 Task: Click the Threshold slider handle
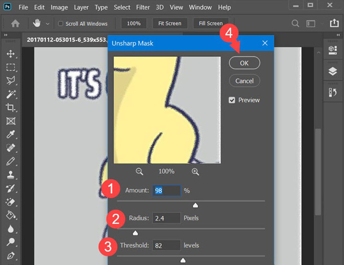click(x=183, y=260)
